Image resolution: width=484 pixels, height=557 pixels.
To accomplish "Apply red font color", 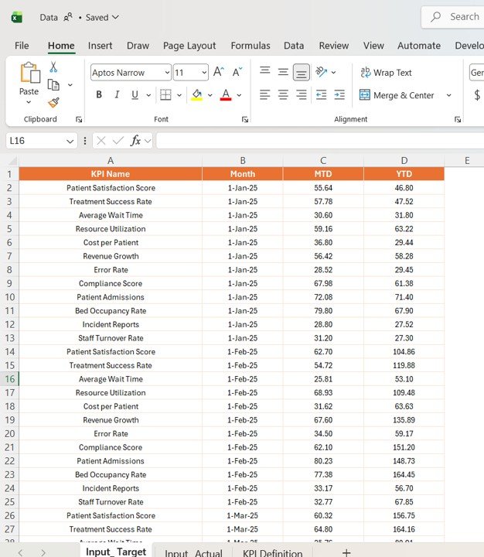I will point(226,95).
